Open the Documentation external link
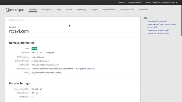This screenshot has width=182, height=102. click(x=135, y=2)
